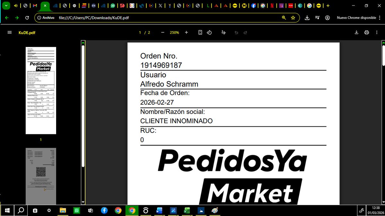Open a new tab with plus
This screenshot has width=385, height=216.
coord(328,5)
